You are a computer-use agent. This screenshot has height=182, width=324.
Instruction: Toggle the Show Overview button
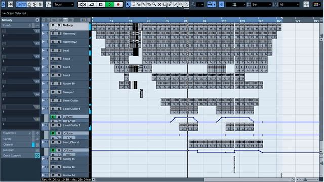29,4
